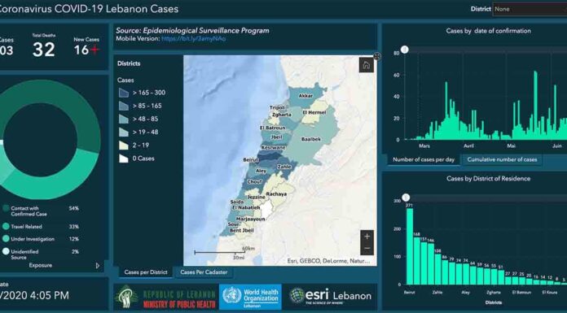Viewport: 567px width, 313px height.
Task: Click the Unidentified Source legend dot
Action: coord(6,252)
